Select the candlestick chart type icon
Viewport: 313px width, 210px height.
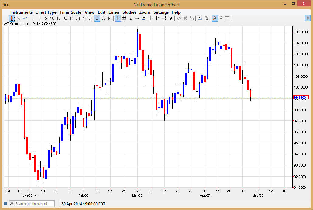pyautogui.click(x=12, y=19)
